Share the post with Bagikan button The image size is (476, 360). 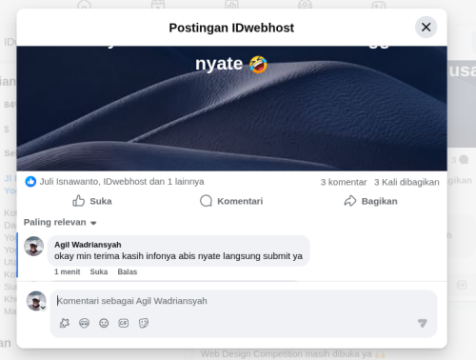pyautogui.click(x=370, y=201)
